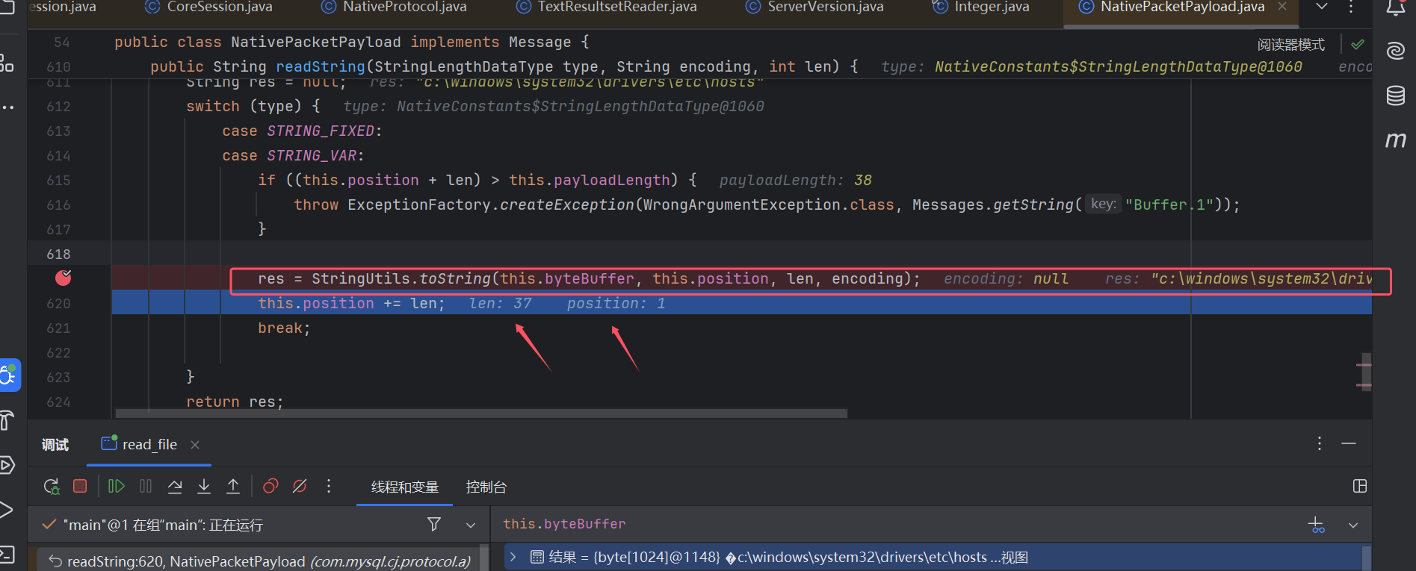Open the Build hammer tool window
The width and height of the screenshot is (1416, 571).
pos(7,420)
